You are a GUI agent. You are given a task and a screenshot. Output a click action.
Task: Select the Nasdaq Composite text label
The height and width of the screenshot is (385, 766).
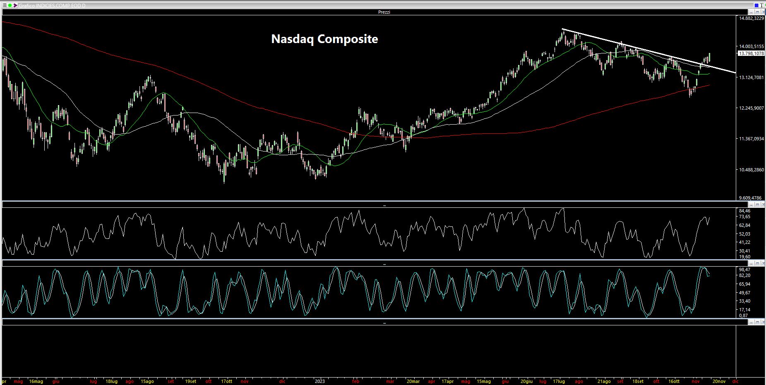click(324, 39)
